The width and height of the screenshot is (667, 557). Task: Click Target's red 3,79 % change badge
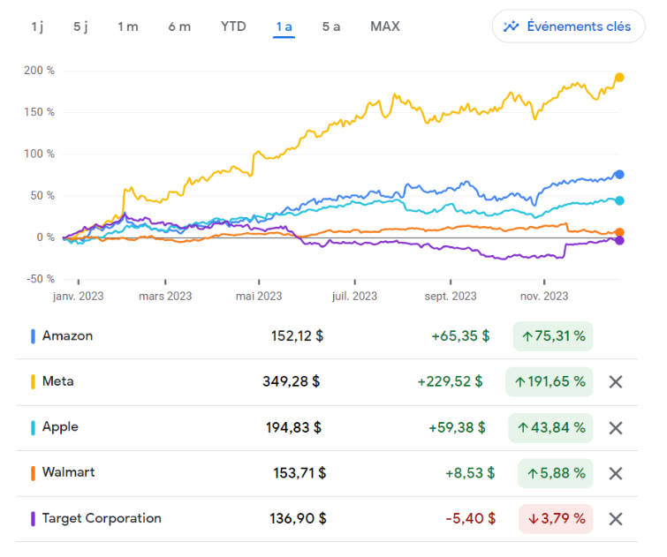click(x=555, y=519)
